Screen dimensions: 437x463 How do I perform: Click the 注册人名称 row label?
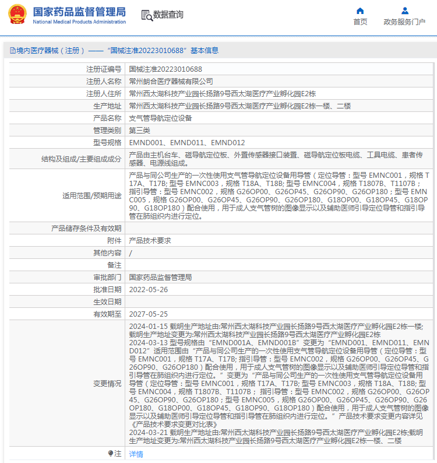[104, 82]
